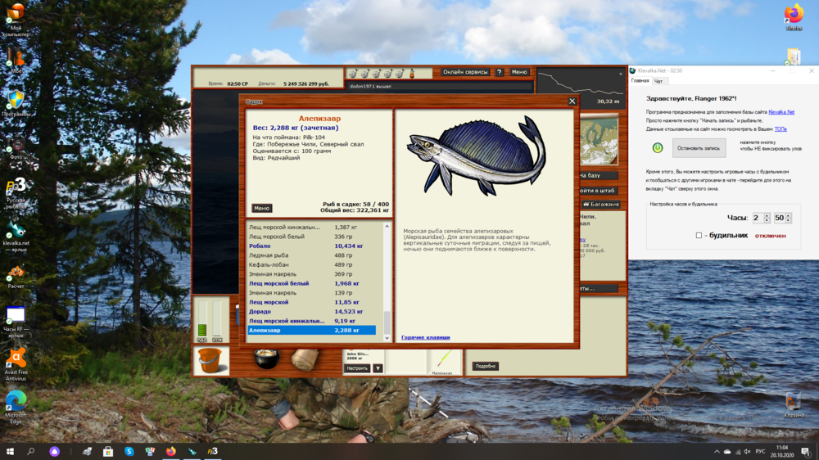Click the Настроить button
This screenshot has width=819, height=460.
[x=357, y=368]
